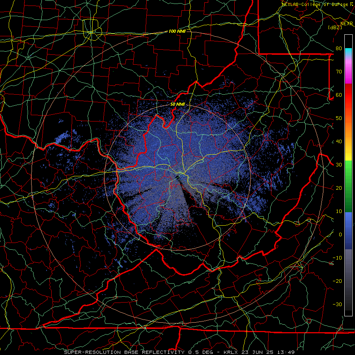Click the -10 dBZ scale label
Image resolution: width=355 pixels, height=355 pixels.
tap(337, 258)
